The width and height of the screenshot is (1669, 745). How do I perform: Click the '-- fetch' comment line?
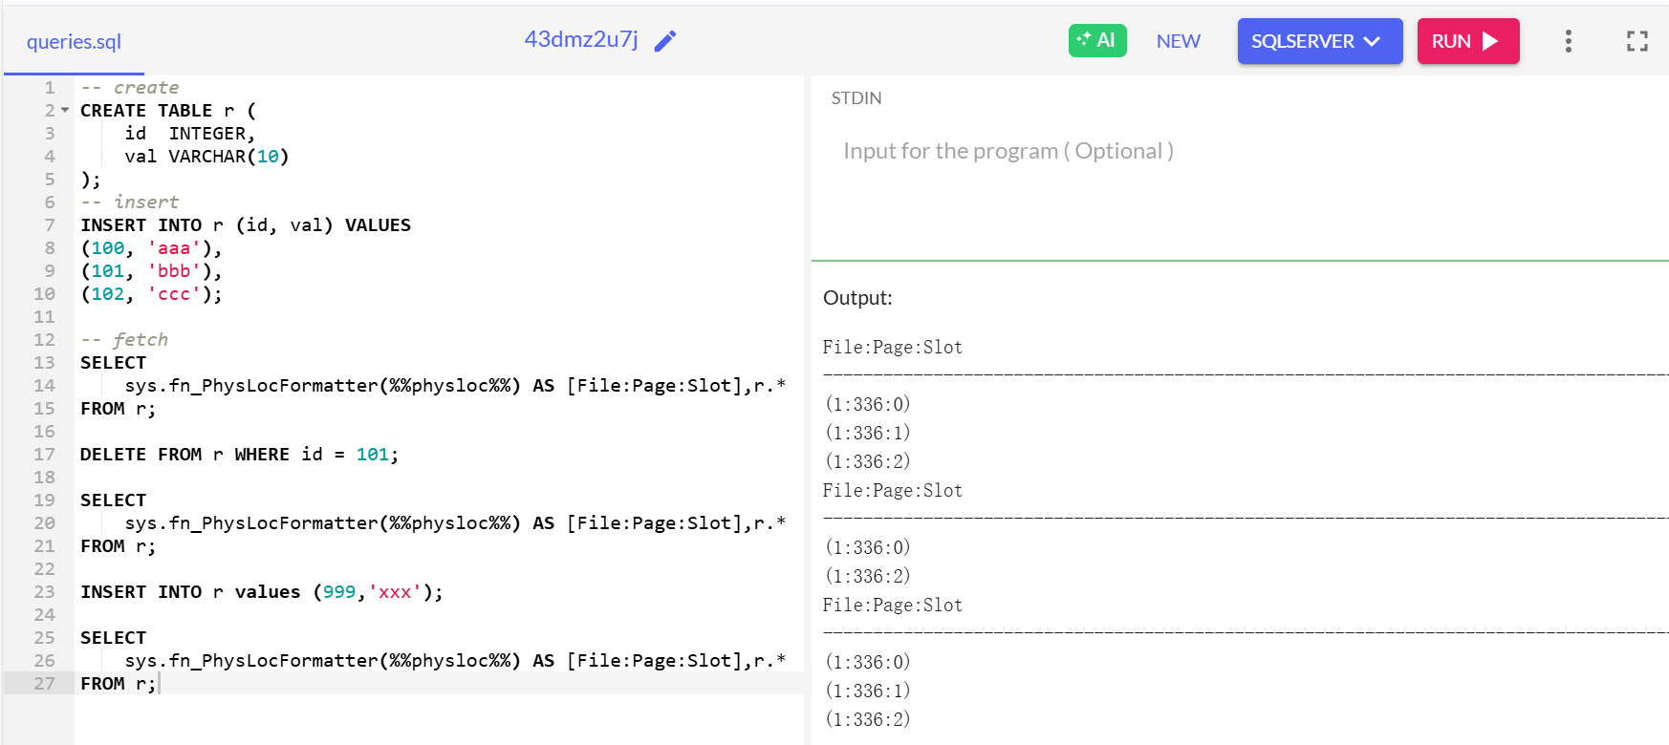coord(124,340)
